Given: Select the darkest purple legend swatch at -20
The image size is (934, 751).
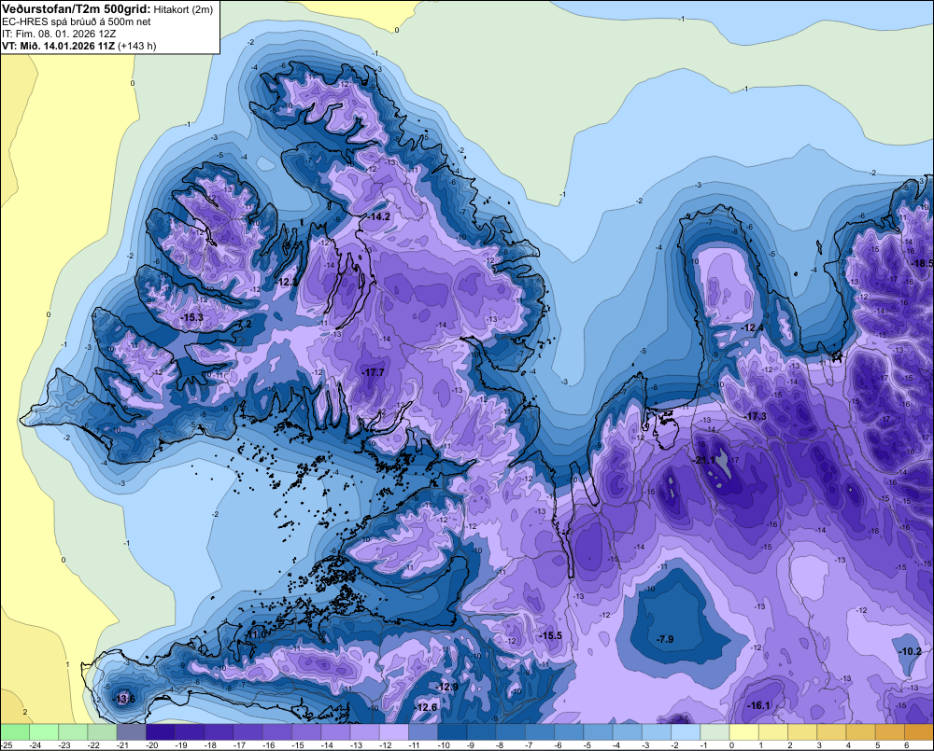Looking at the screenshot, I should tap(161, 731).
